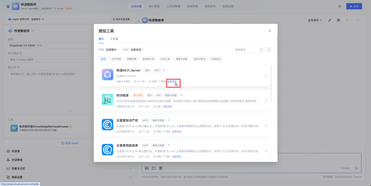Select the 全部 category chip
The image size is (371, 186).
103,59
